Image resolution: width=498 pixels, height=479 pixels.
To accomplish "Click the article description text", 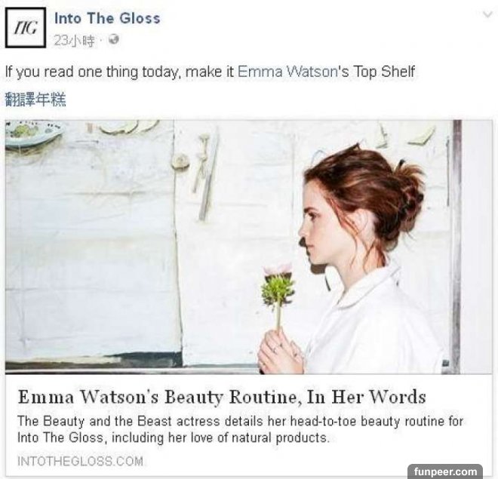I will (x=241, y=429).
